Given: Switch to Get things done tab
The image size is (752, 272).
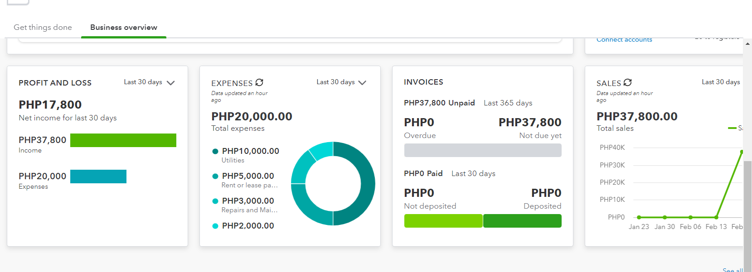Looking at the screenshot, I should point(43,27).
